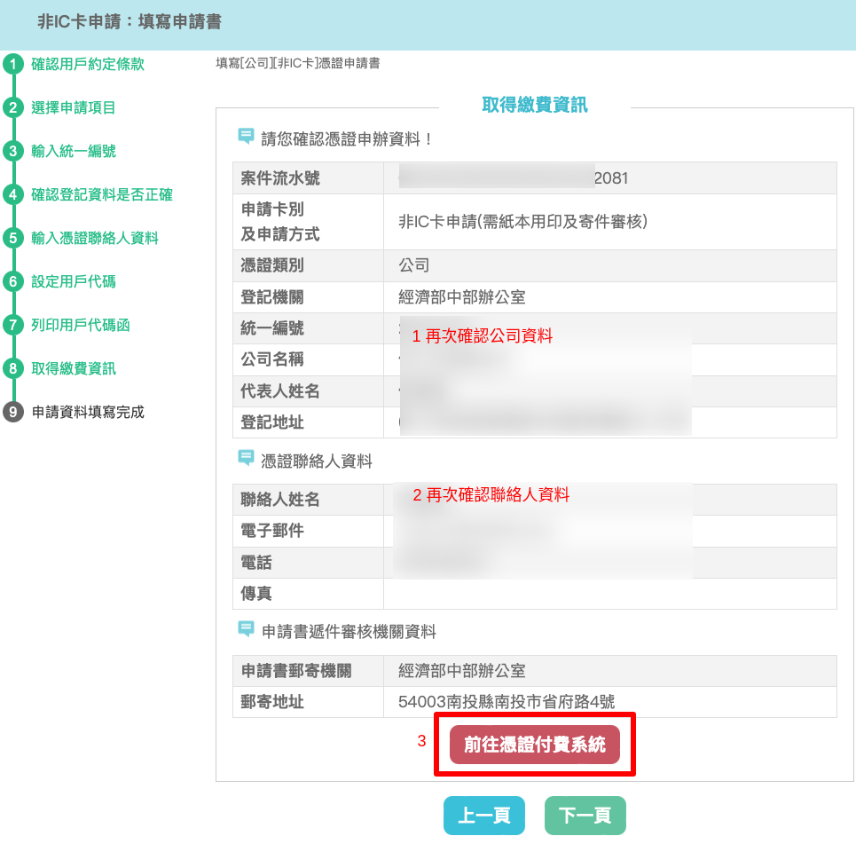Screen dimensions: 856x844
Task: Click the 申請卡別及申請方式 label cell
Action: [308, 222]
